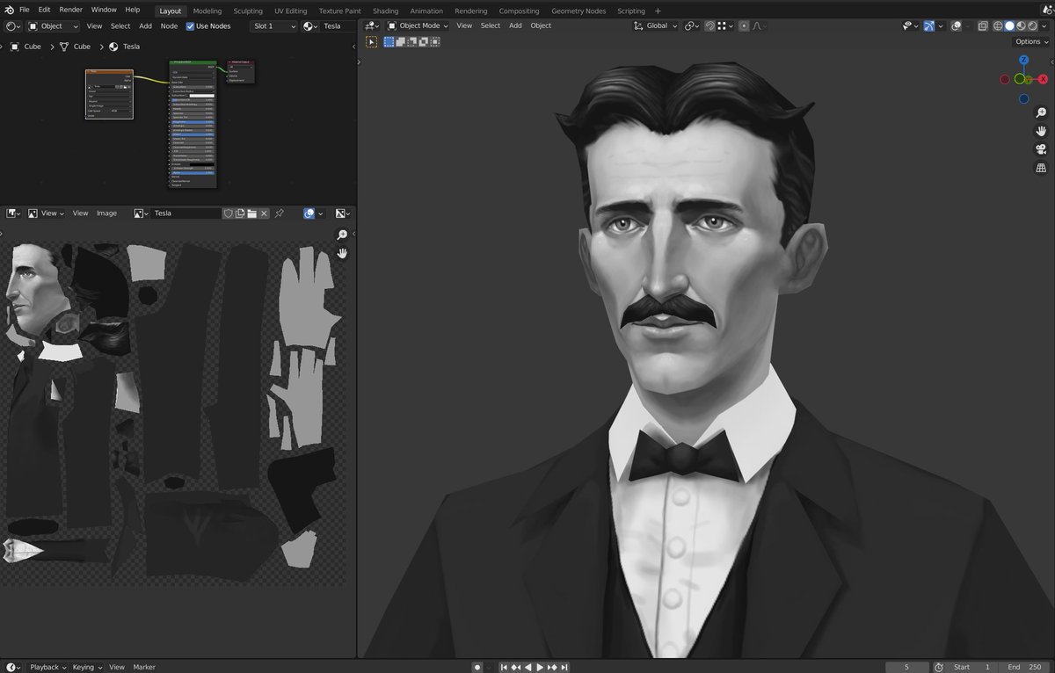Open the Image menu in image editor
This screenshot has width=1055, height=673.
click(x=106, y=213)
